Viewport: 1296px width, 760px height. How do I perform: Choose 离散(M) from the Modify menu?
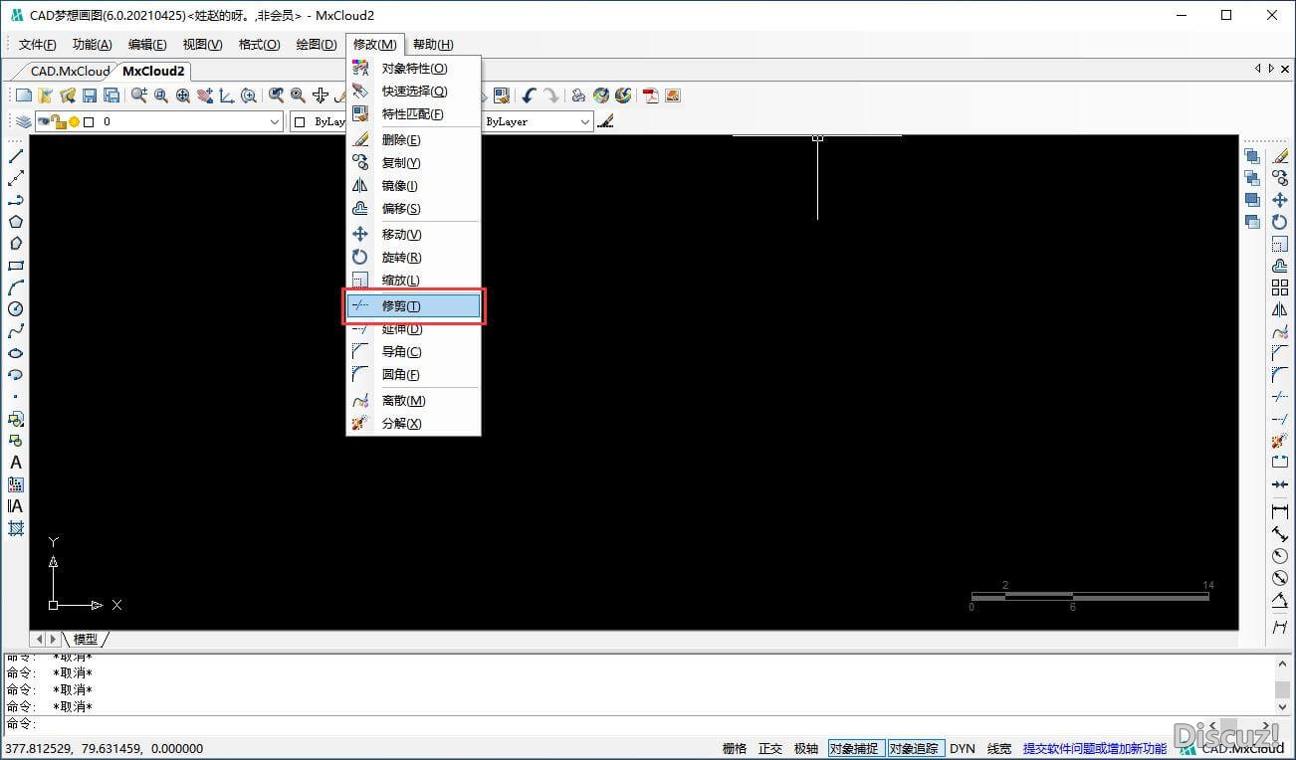pyautogui.click(x=413, y=401)
